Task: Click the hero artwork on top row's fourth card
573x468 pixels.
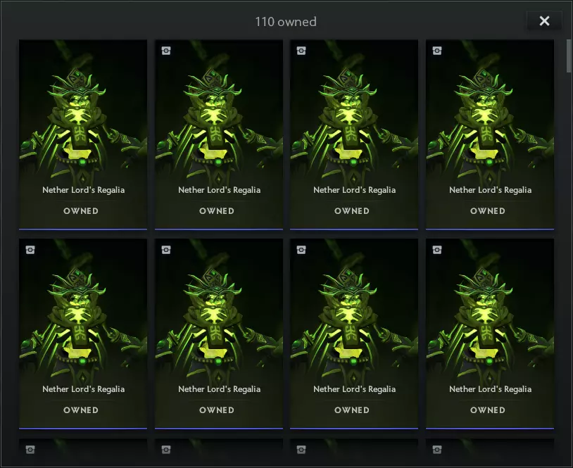Action: [490, 113]
